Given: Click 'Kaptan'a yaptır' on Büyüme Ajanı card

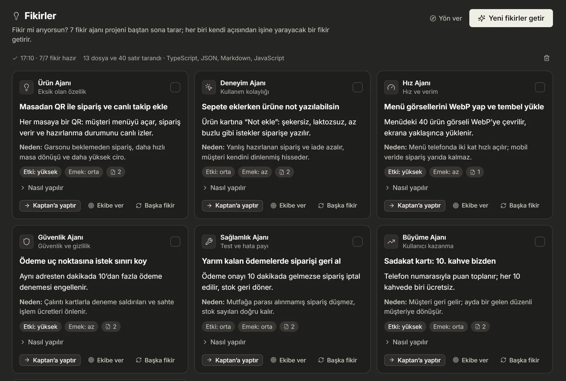Looking at the screenshot, I should [415, 360].
